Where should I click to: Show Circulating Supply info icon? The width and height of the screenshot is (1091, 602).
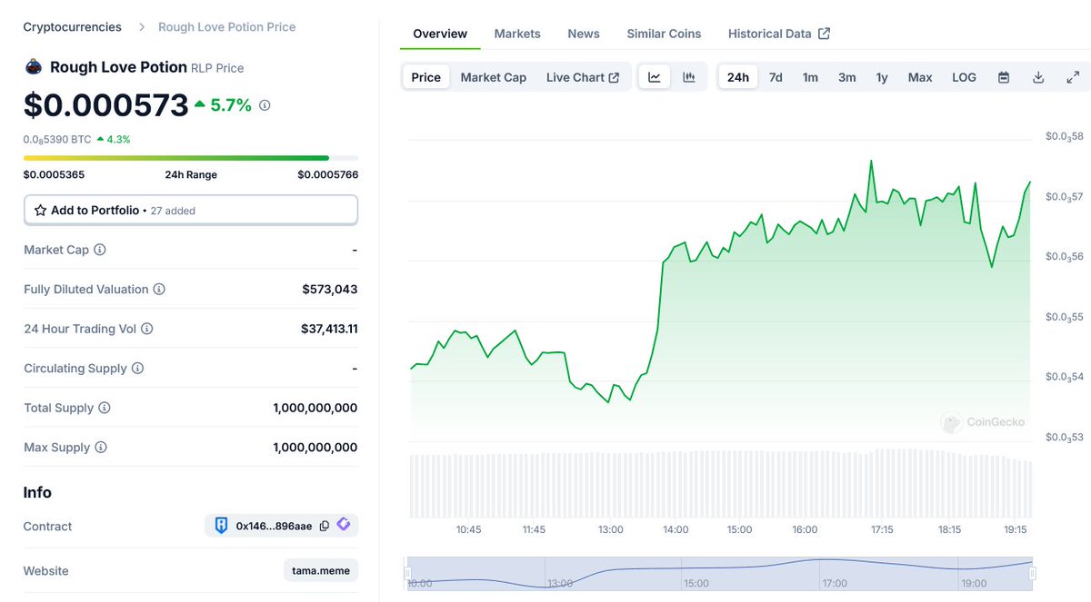tap(137, 369)
